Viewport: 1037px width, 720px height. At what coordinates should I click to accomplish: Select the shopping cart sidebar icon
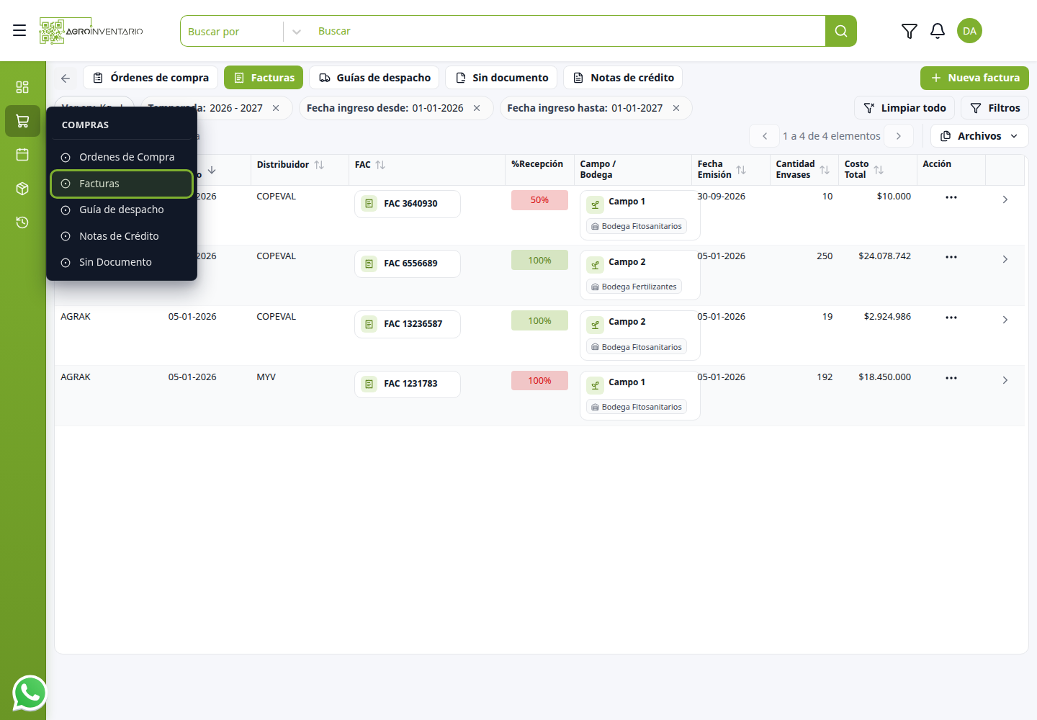(x=22, y=121)
